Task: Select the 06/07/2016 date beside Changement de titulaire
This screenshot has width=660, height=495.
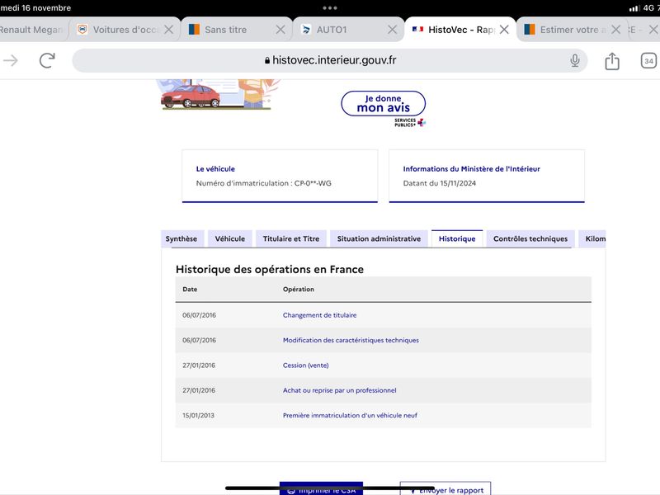Action: 199,315
